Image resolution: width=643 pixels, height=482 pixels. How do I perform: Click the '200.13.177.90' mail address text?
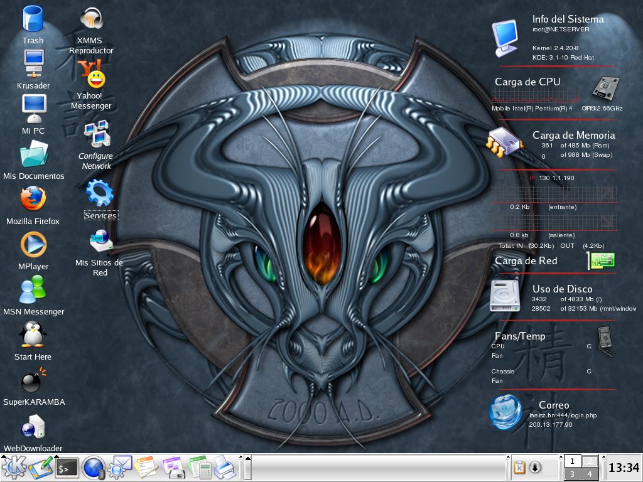click(x=550, y=425)
